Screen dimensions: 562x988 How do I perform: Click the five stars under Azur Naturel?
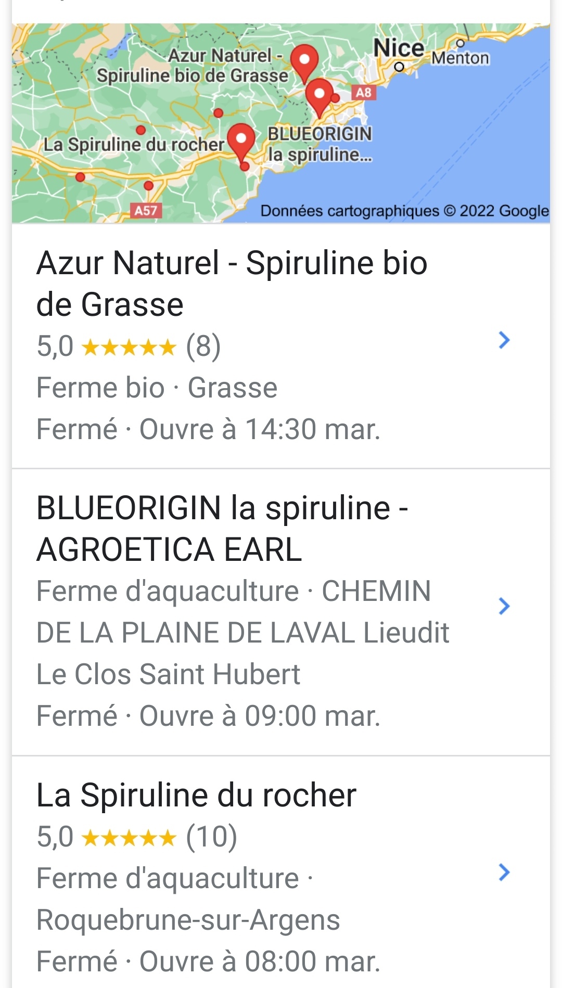pyautogui.click(x=129, y=347)
